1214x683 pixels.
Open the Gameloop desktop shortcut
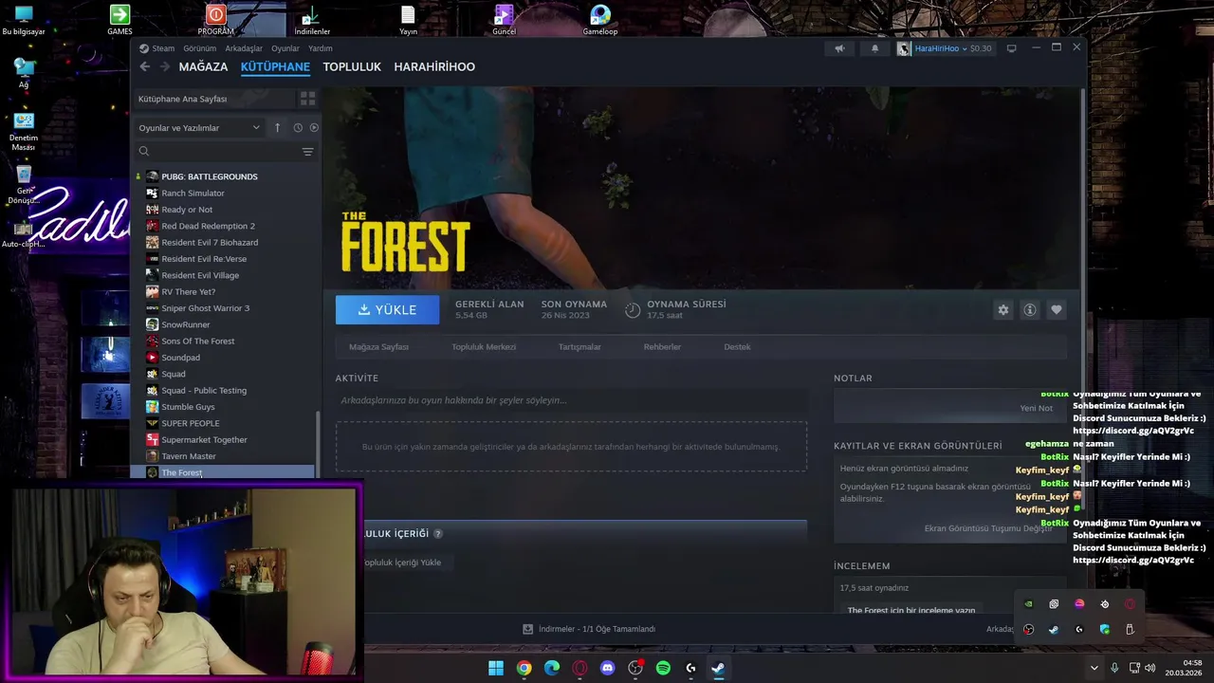600,20
